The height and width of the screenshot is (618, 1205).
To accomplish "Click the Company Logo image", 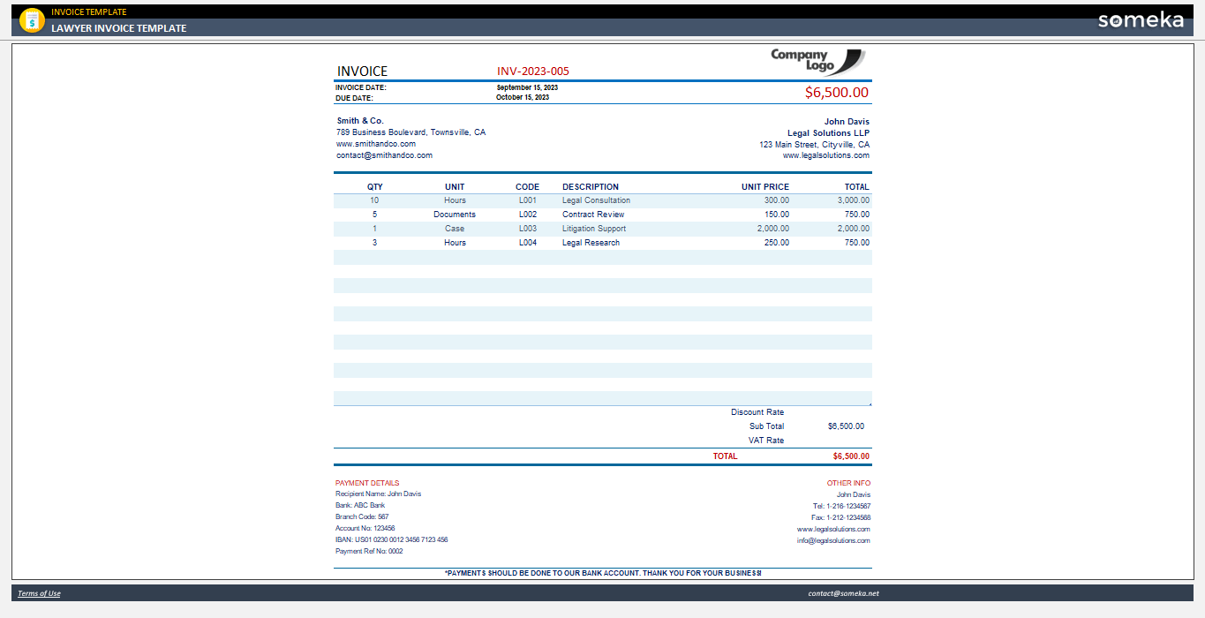I will point(817,62).
